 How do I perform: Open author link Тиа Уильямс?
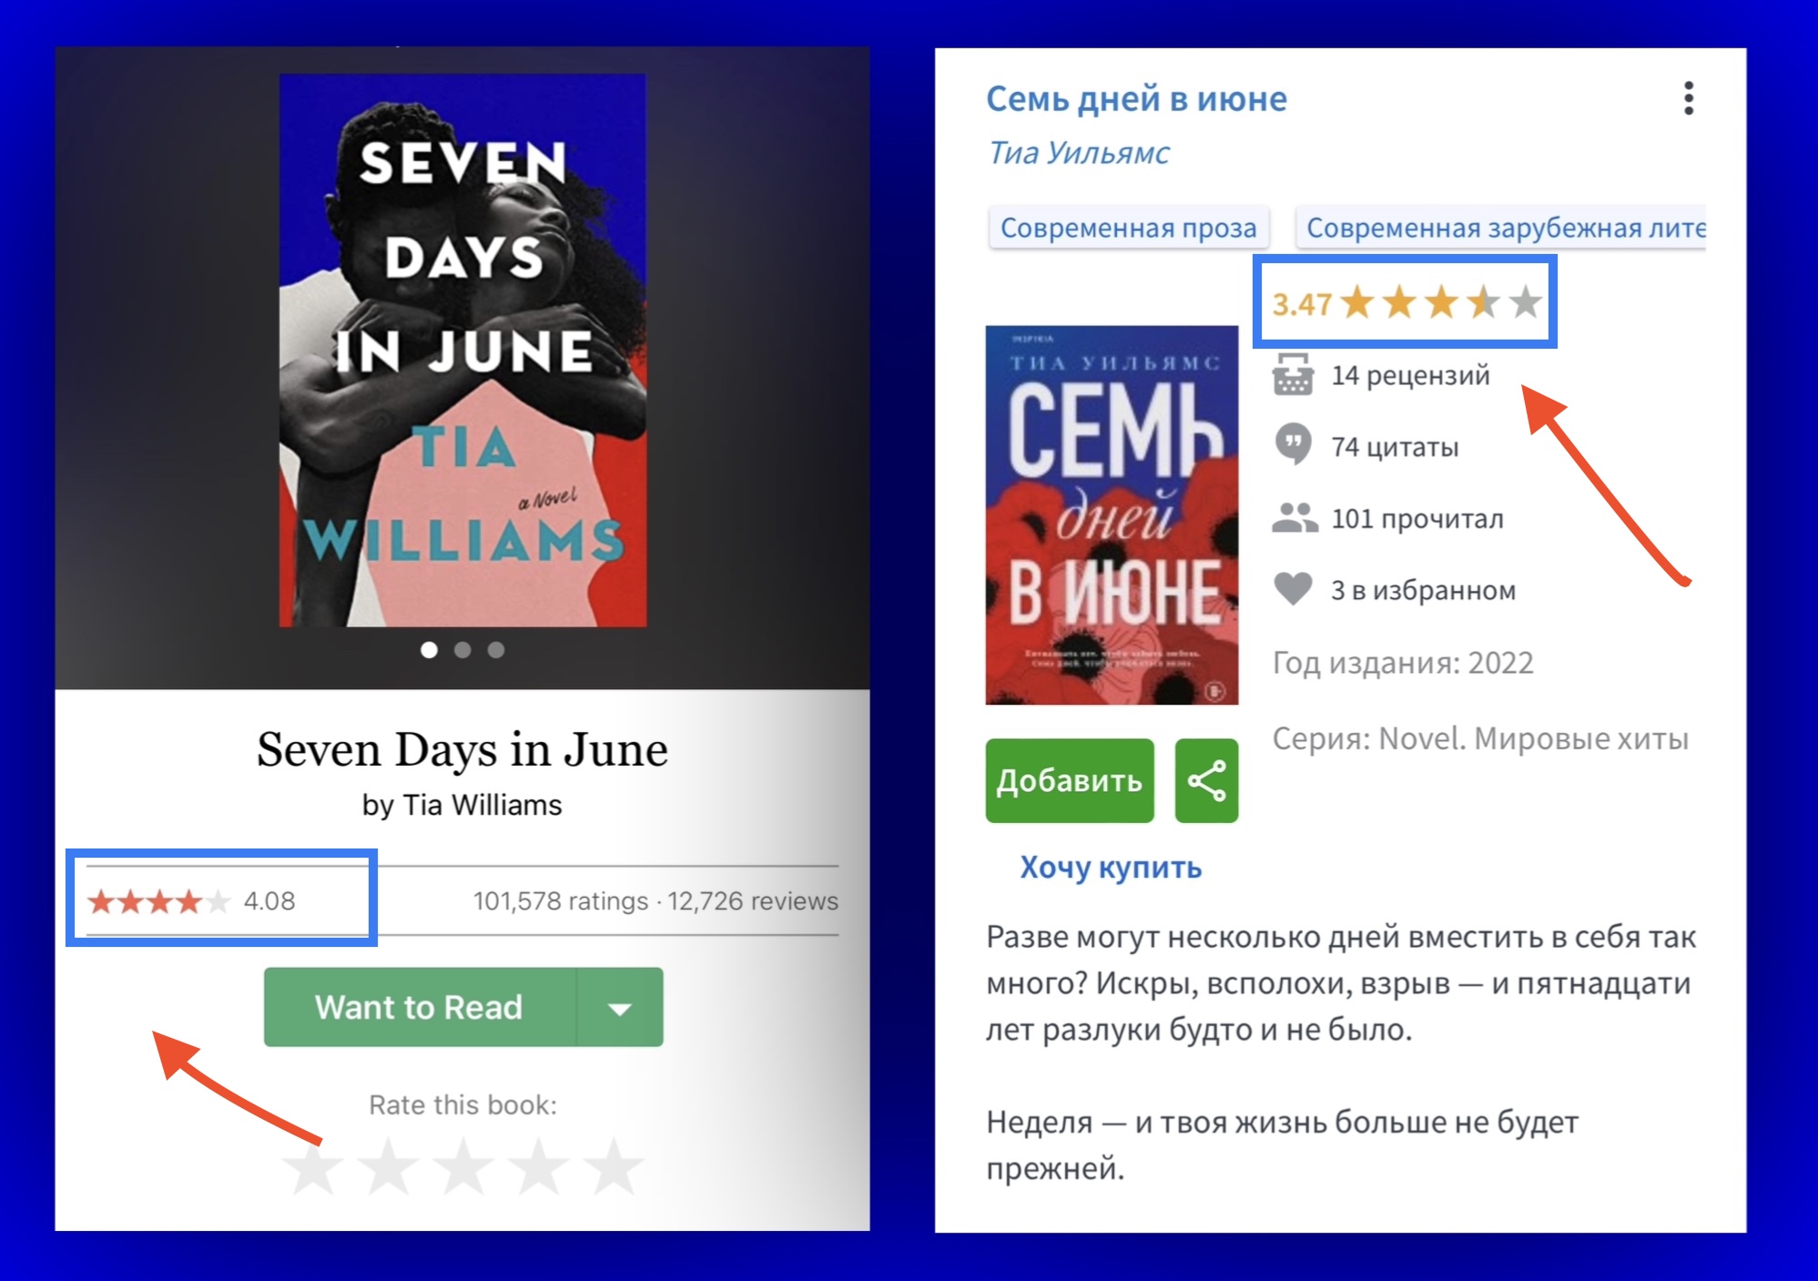1079,153
